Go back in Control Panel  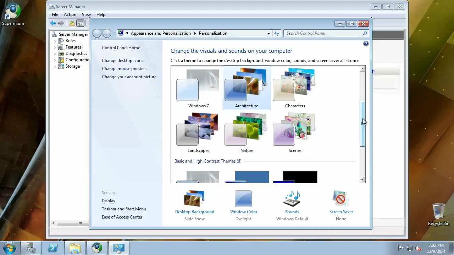[x=97, y=33]
